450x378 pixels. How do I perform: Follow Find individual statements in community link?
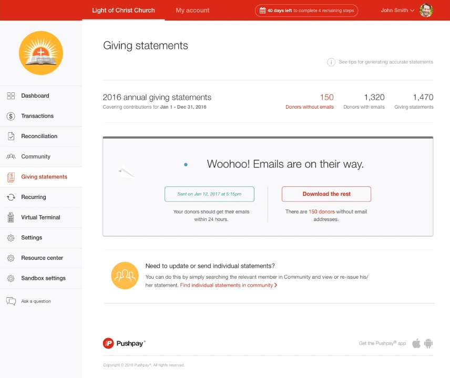(x=229, y=285)
